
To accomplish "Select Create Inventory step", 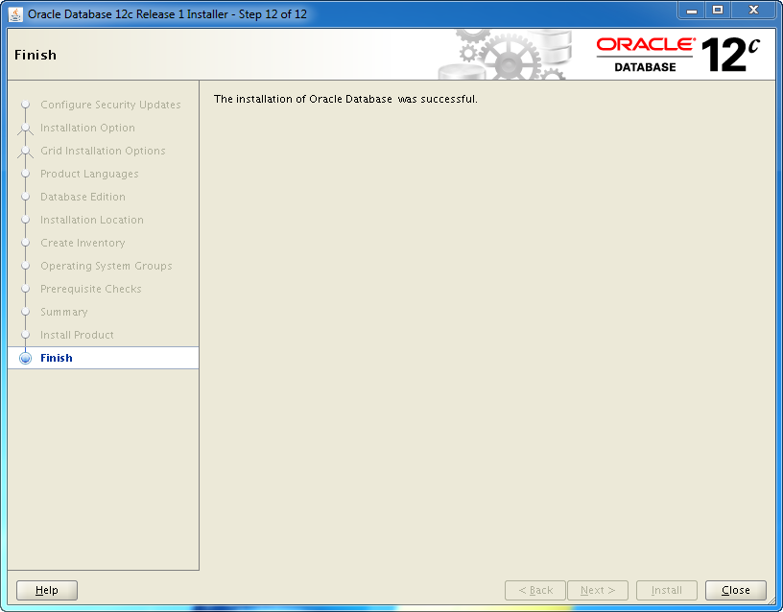I will (x=83, y=243).
